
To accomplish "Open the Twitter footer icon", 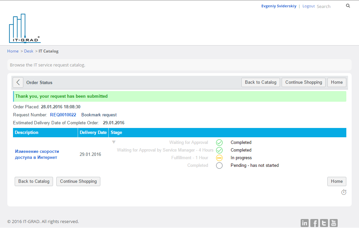I will (324, 223).
